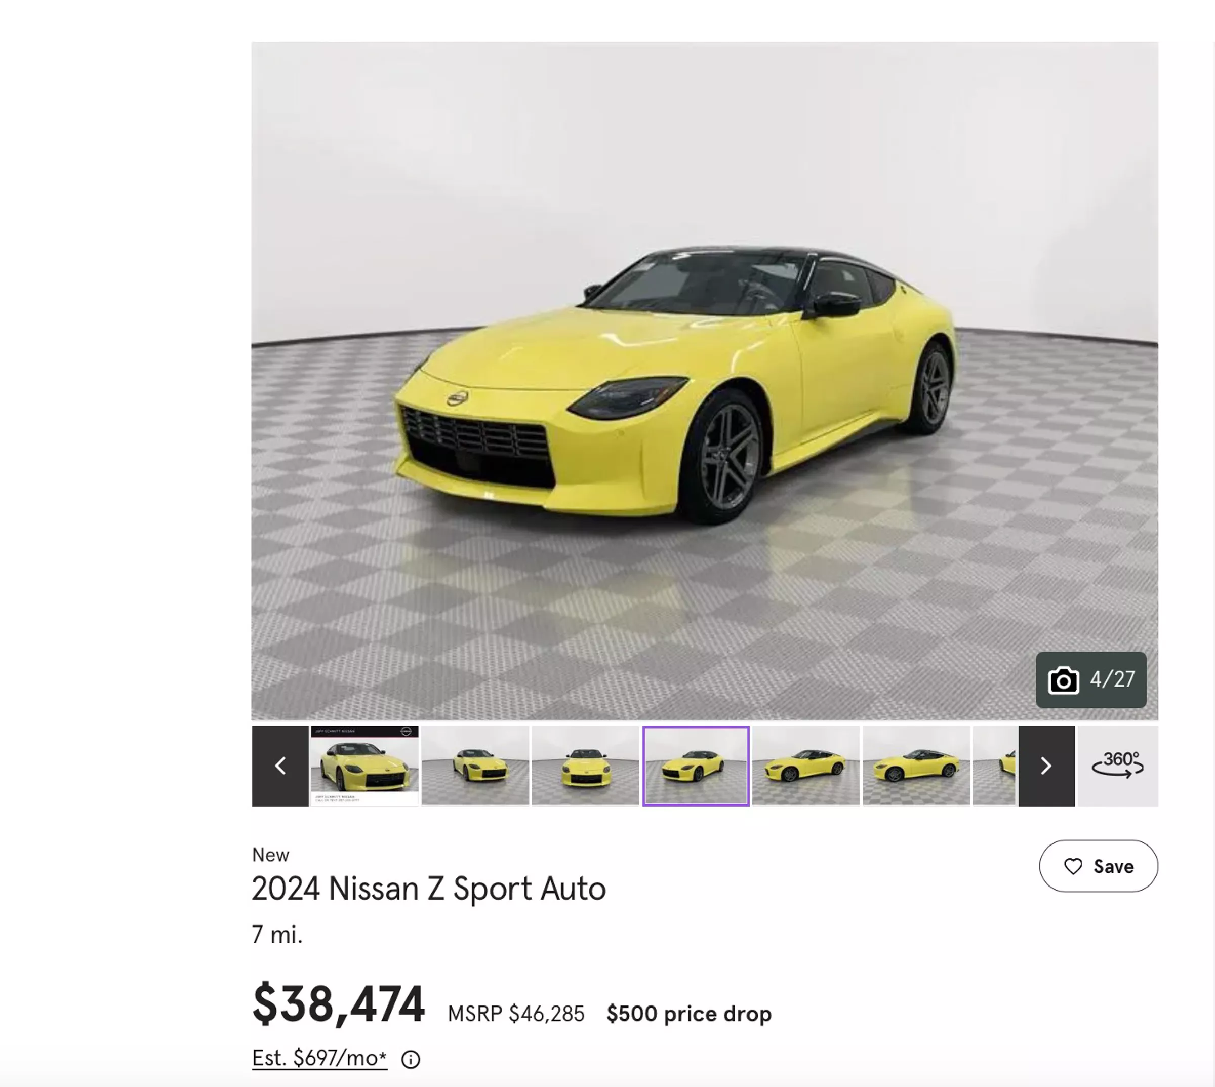Save this vehicle using the heart button

click(1099, 866)
